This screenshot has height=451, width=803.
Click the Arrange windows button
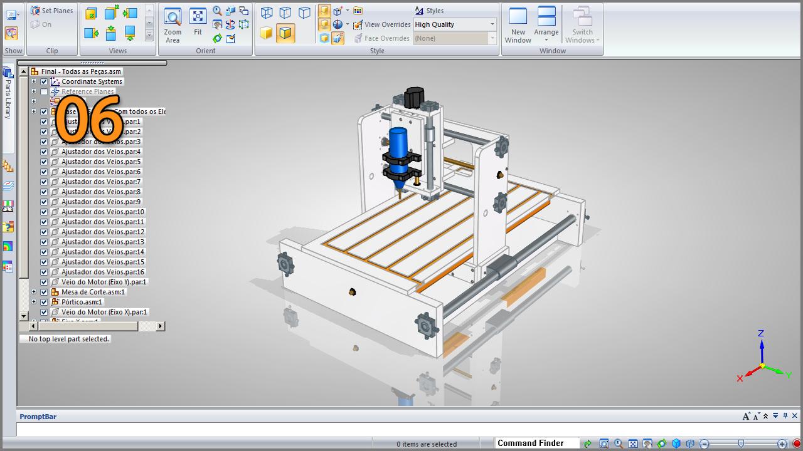tap(546, 25)
